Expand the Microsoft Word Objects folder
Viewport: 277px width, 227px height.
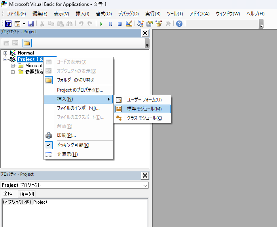click(x=13, y=66)
